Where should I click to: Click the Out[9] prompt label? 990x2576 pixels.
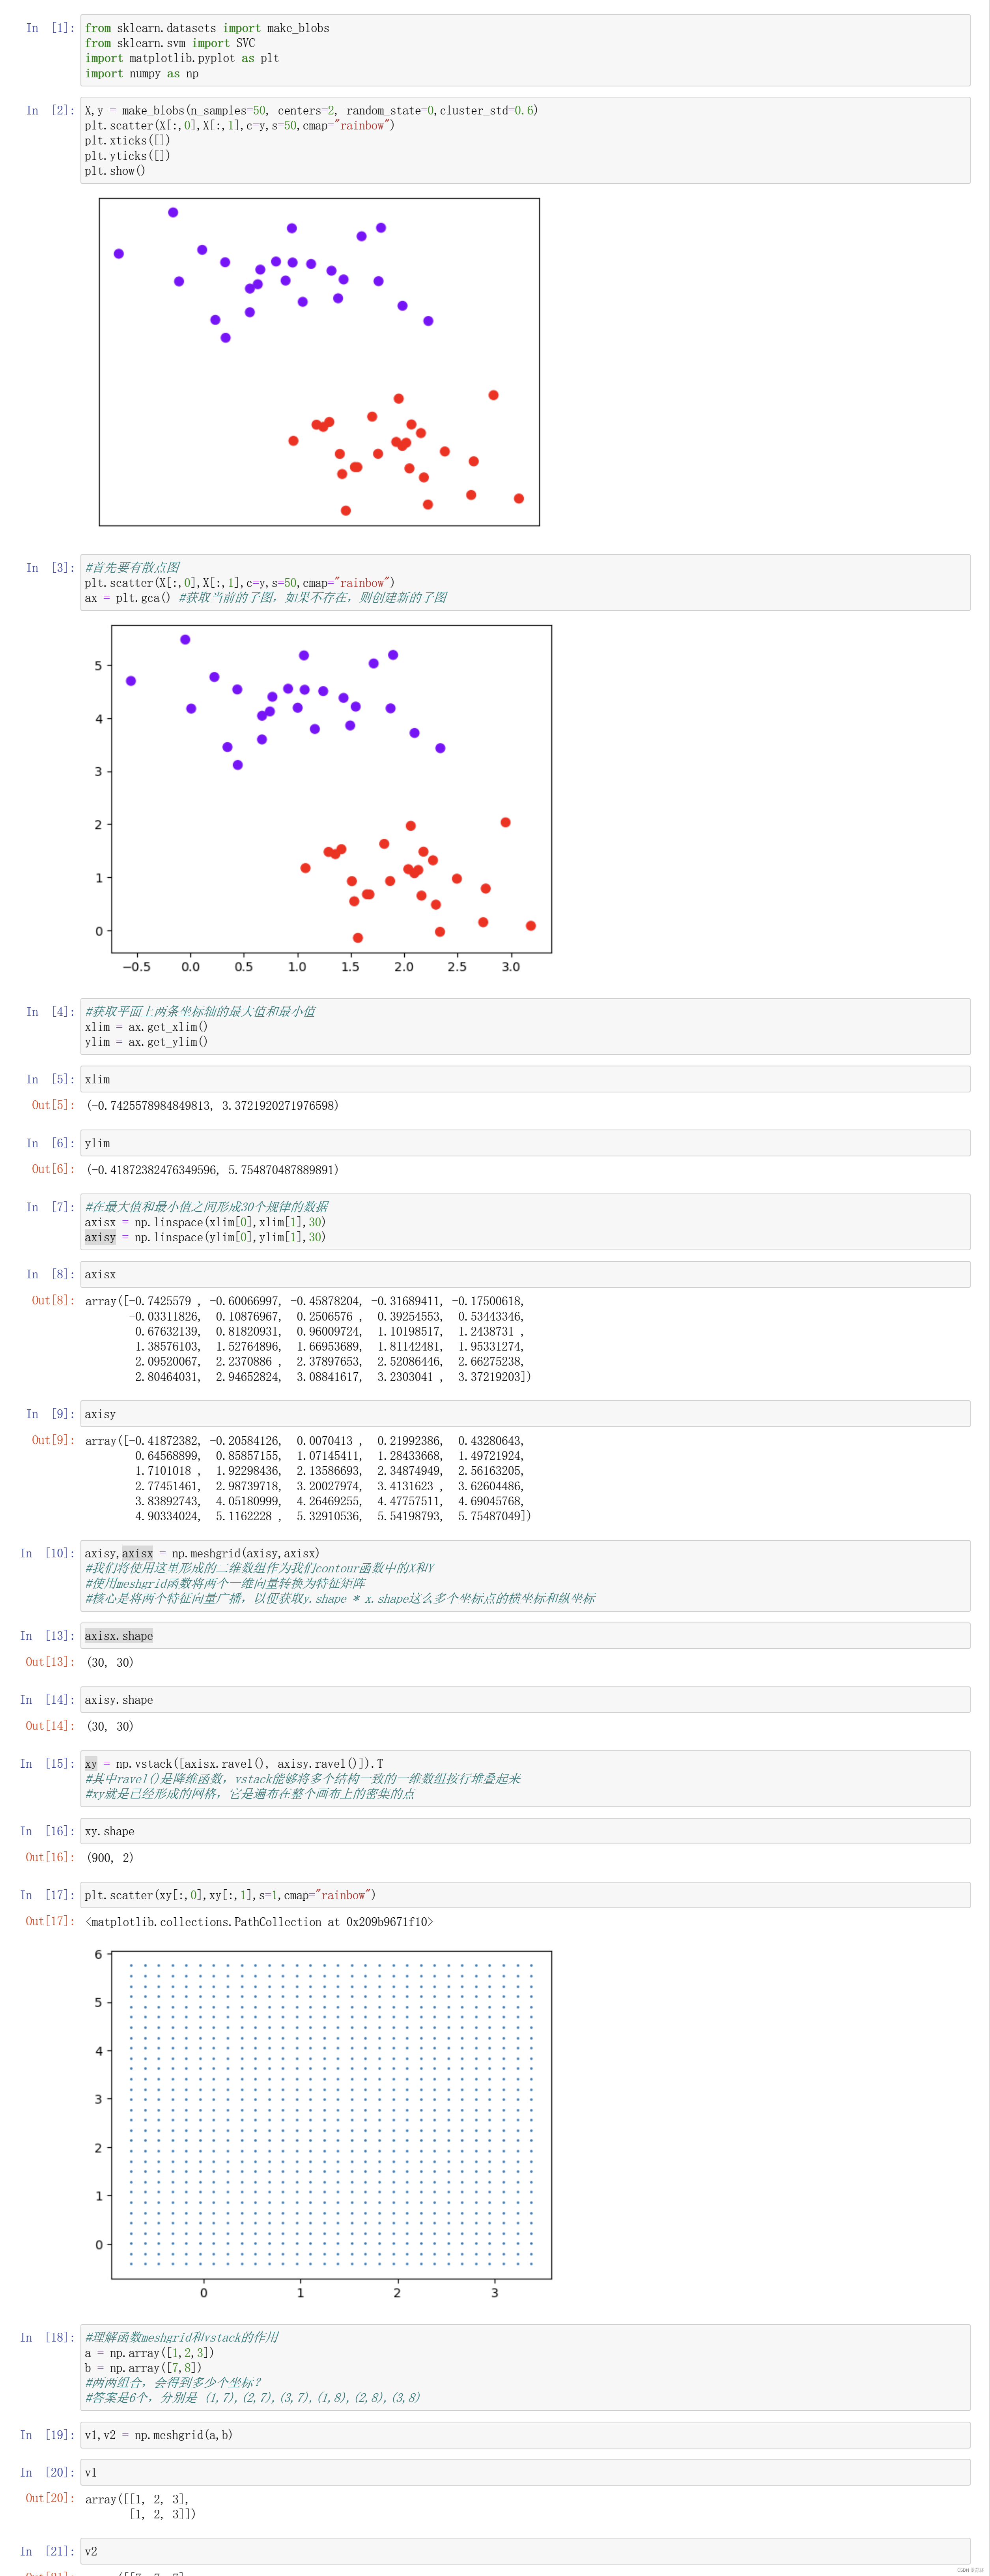(53, 1440)
